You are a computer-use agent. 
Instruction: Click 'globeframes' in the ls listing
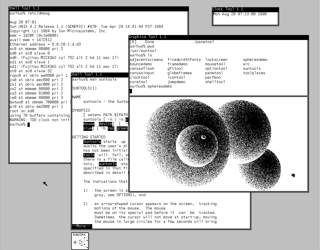pos(180,73)
